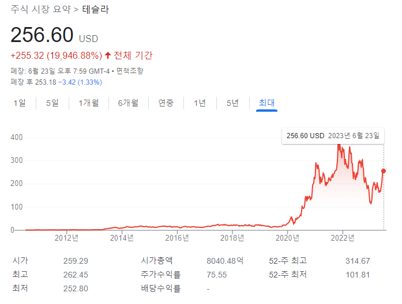The width and height of the screenshot is (402, 304).
Task: Click the 주가수익률 value 75.55
Action: [217, 275]
